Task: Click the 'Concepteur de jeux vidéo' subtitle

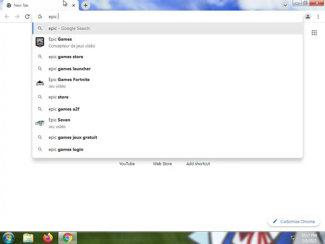Action: (72, 46)
